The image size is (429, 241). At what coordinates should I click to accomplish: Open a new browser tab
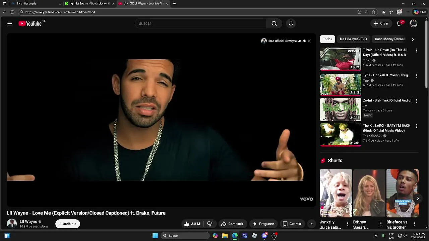[x=174, y=4]
